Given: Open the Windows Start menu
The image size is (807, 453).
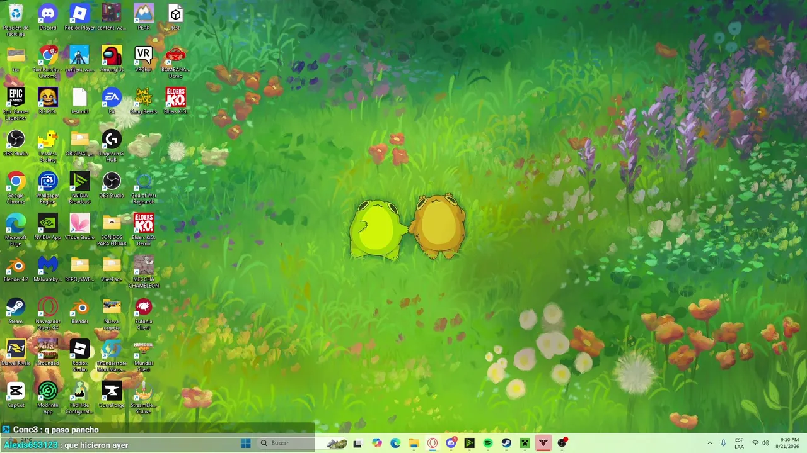Looking at the screenshot, I should (245, 443).
